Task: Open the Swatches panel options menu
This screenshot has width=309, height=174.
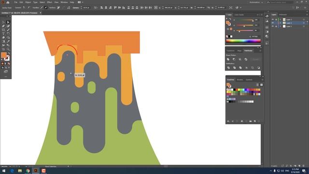Action: pyautogui.click(x=262, y=80)
